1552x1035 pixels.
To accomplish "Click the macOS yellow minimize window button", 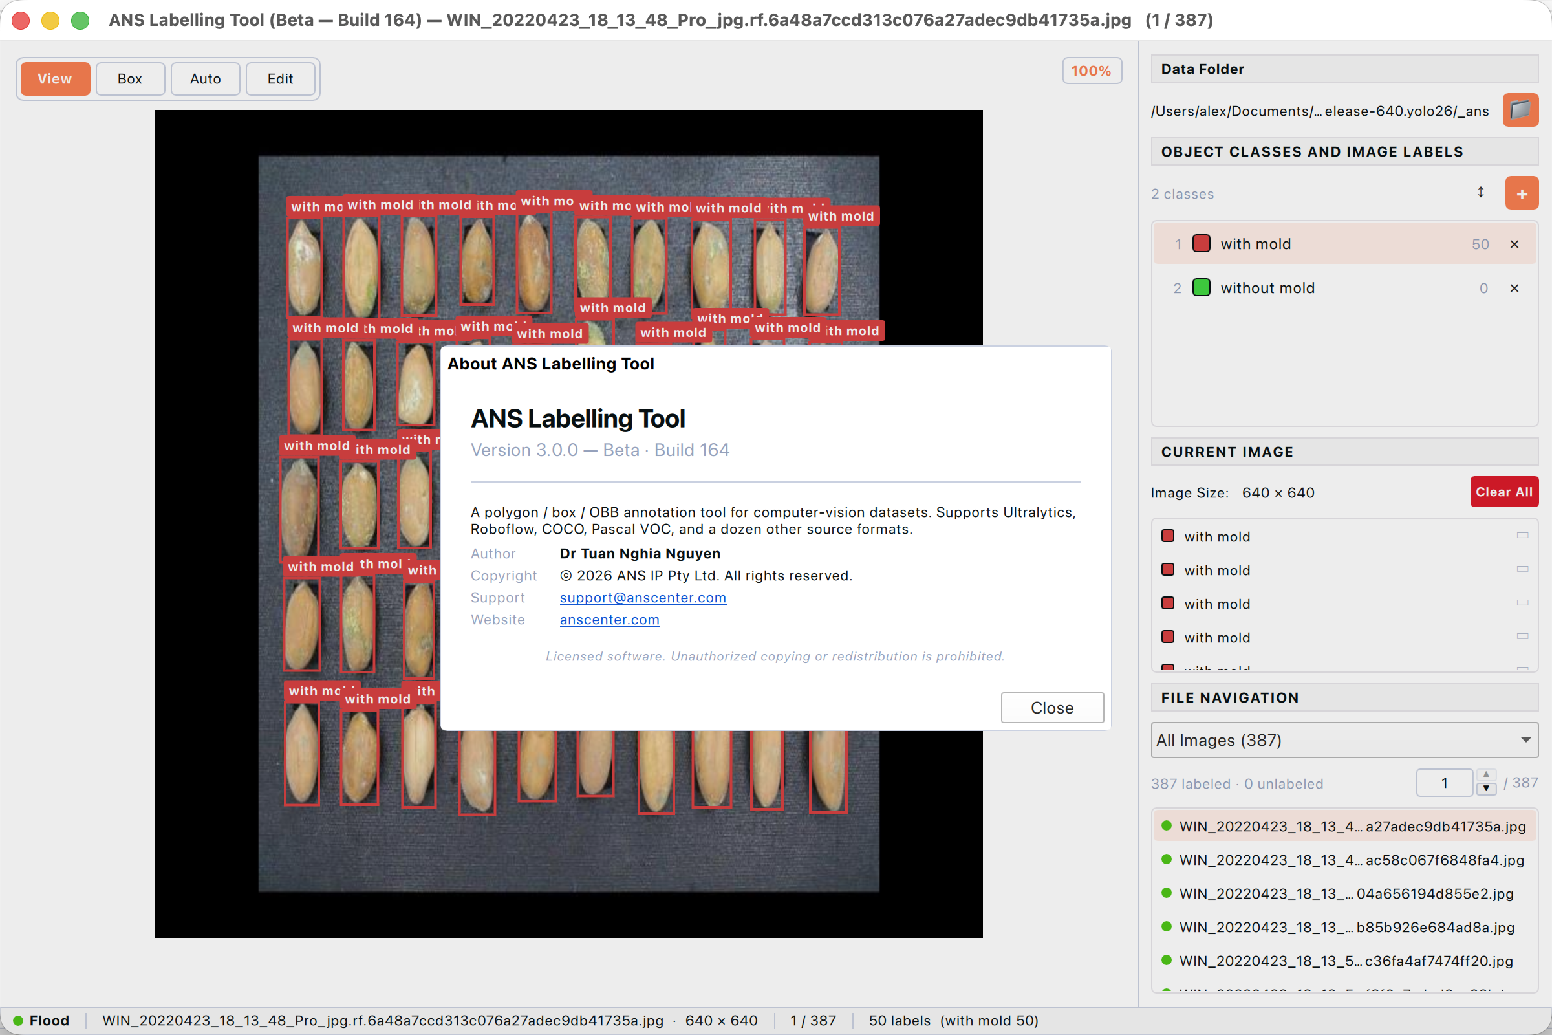I will 50,21.
